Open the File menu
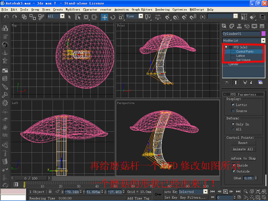Image resolution: width=268 pixels, height=201 pixels. pos(5,10)
